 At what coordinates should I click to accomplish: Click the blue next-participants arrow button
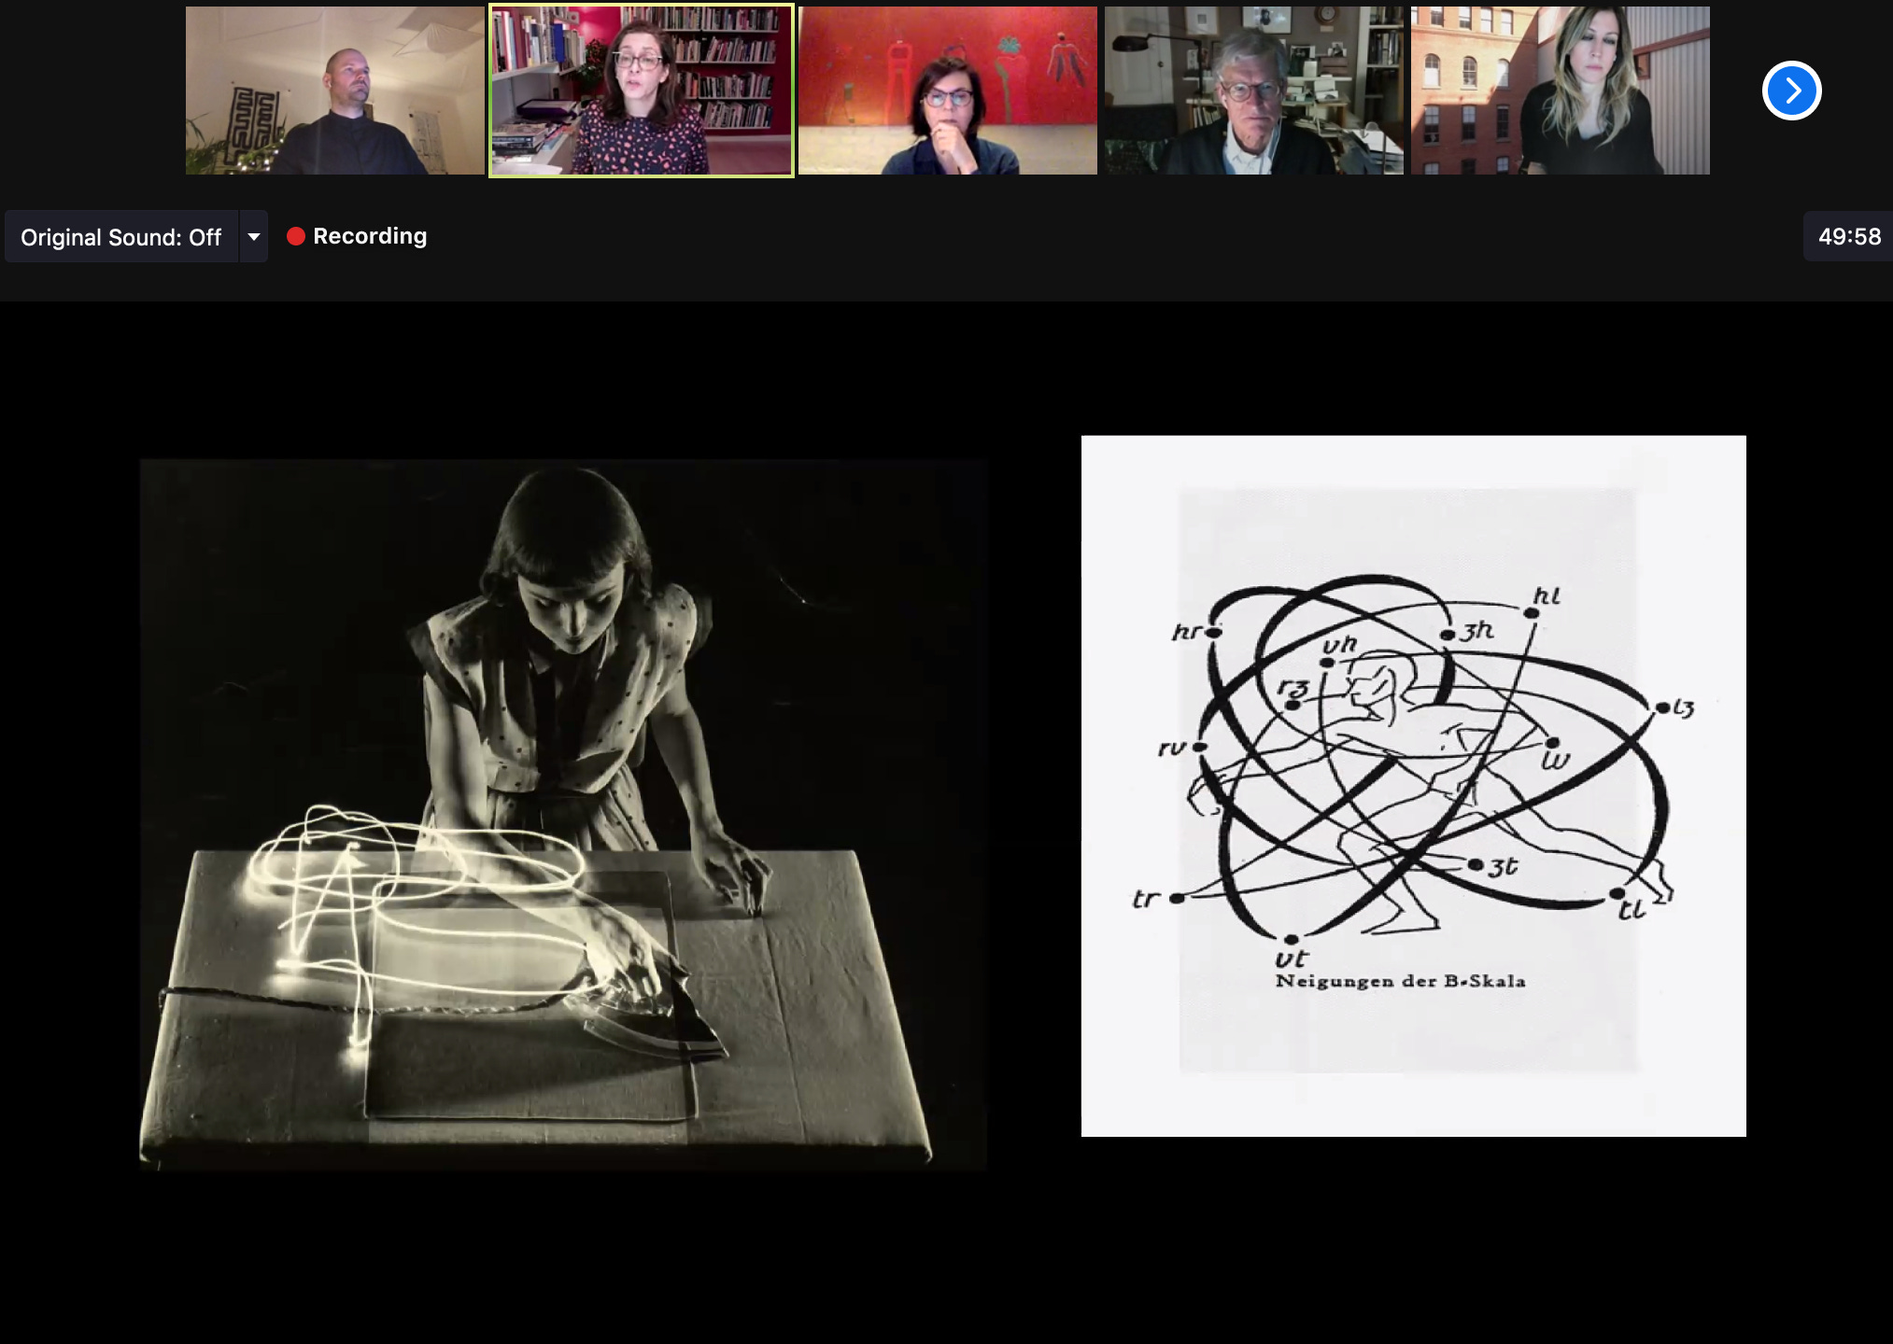pos(1791,91)
